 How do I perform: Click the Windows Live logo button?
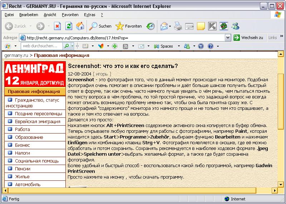8,46
